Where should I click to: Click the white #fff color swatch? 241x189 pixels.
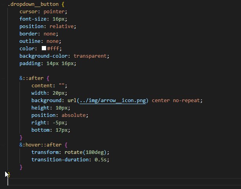(x=44, y=48)
